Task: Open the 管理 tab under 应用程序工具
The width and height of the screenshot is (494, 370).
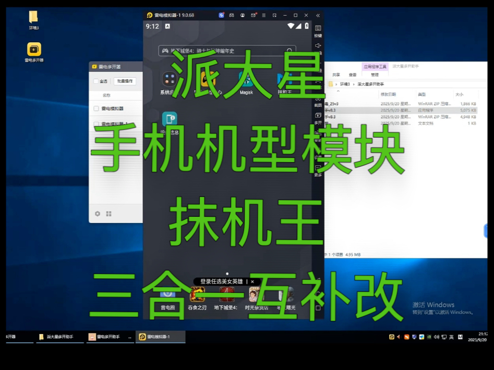Action: pyautogui.click(x=375, y=75)
